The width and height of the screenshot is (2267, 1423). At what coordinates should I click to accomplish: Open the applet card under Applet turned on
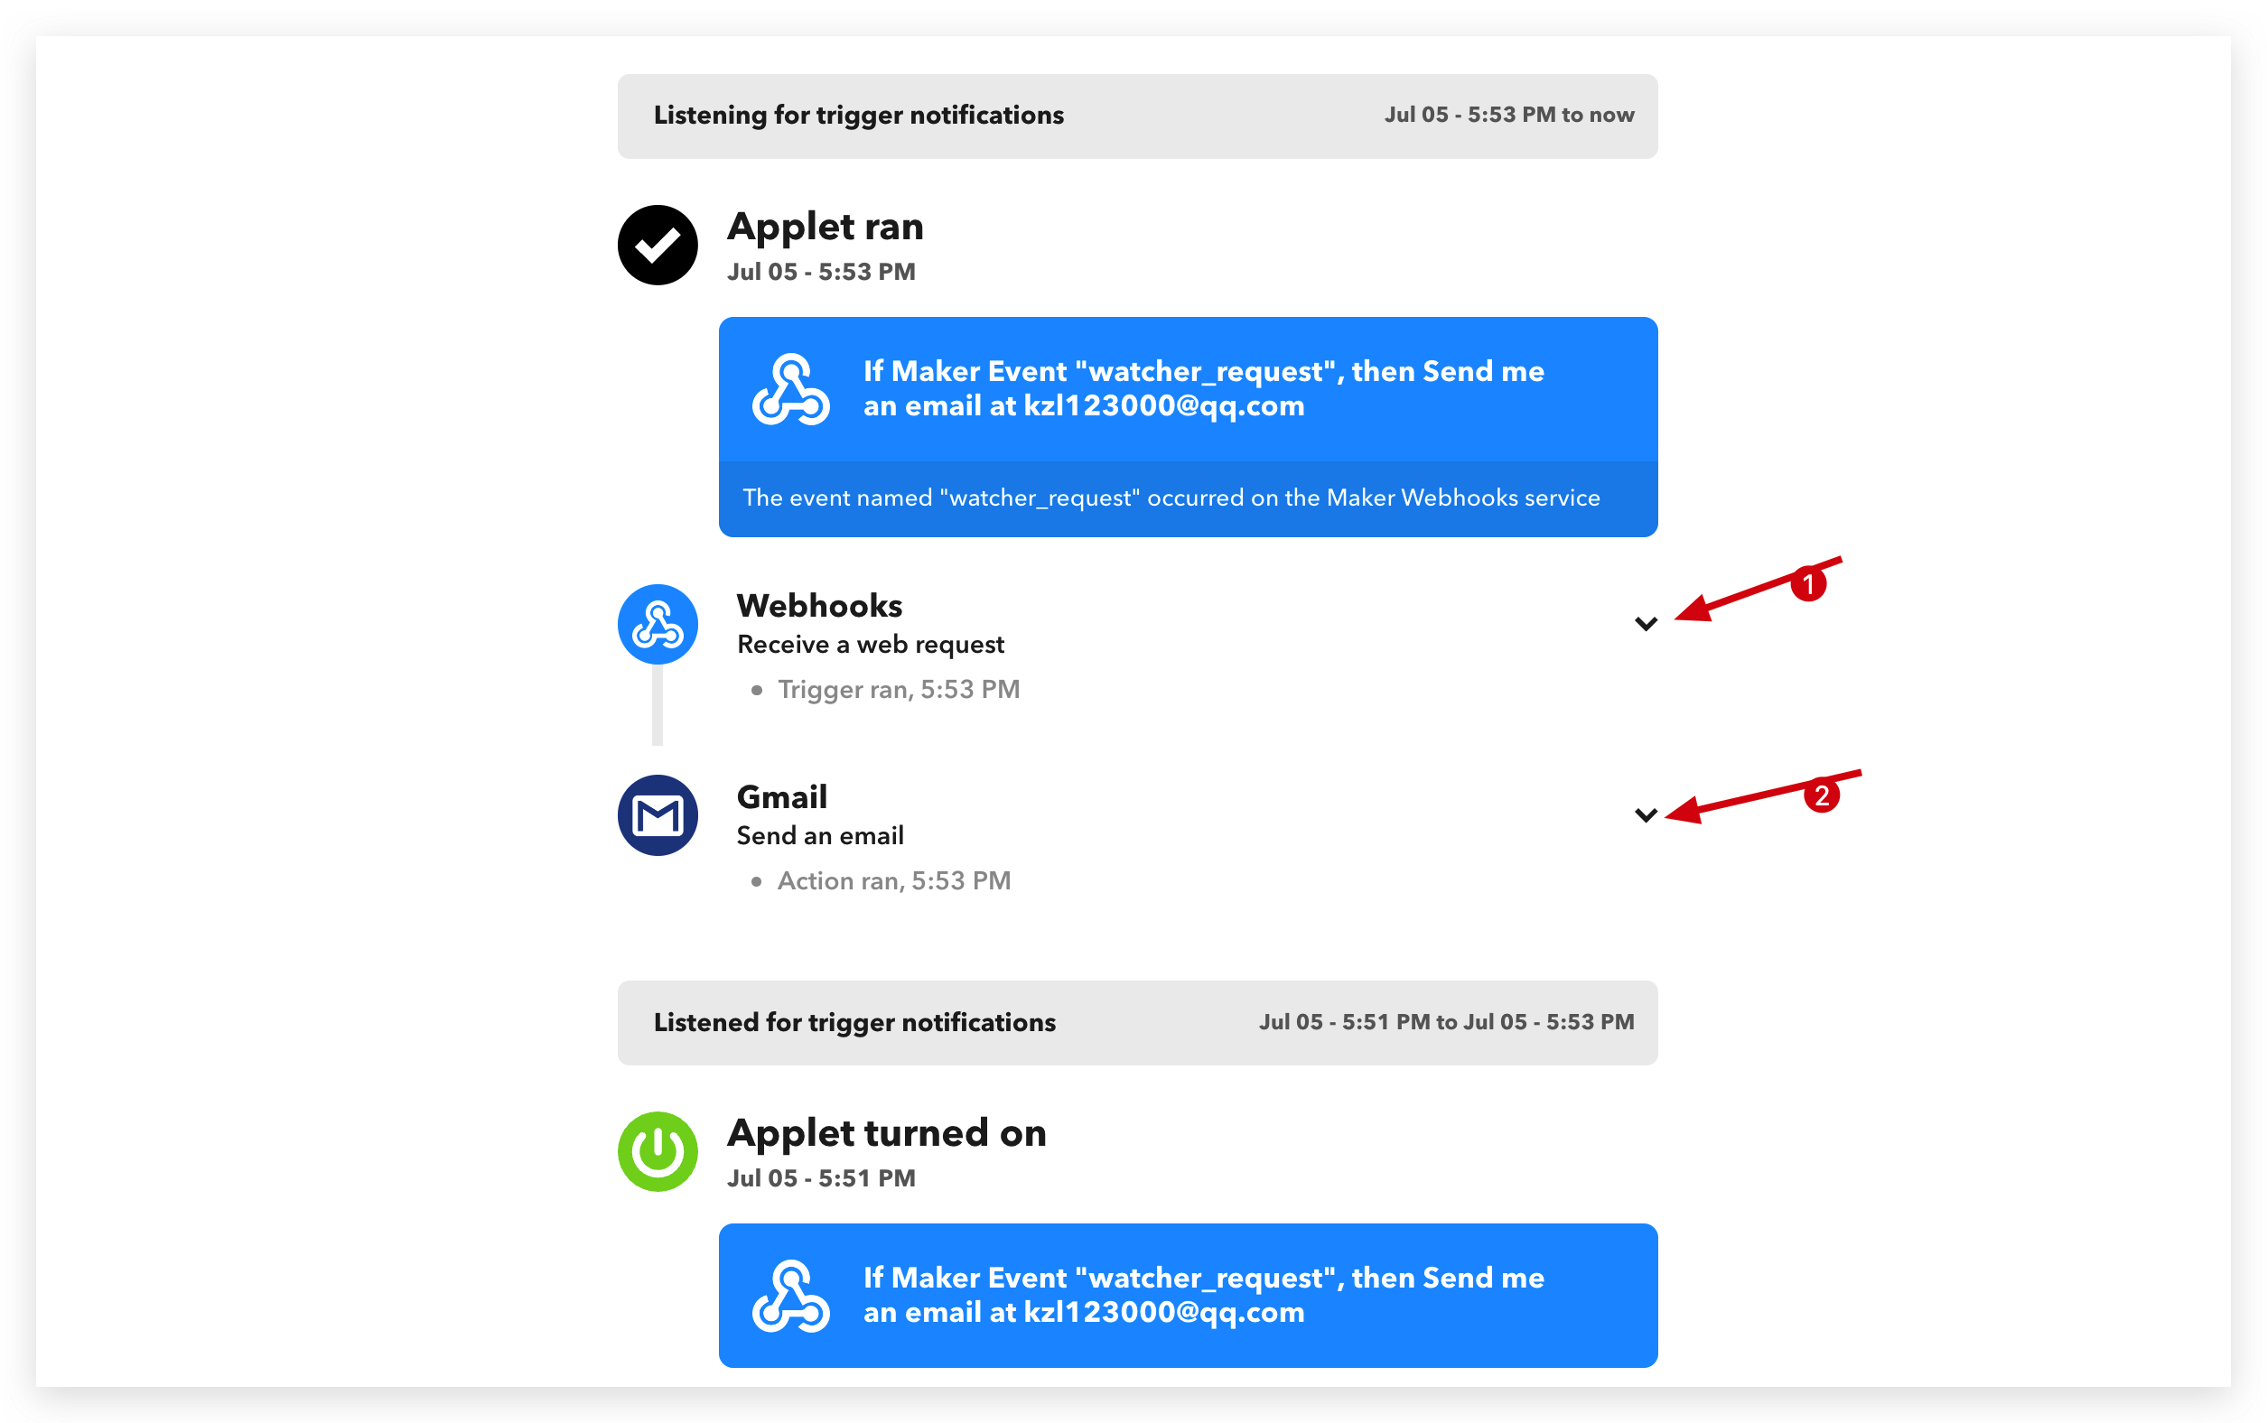point(1188,1295)
